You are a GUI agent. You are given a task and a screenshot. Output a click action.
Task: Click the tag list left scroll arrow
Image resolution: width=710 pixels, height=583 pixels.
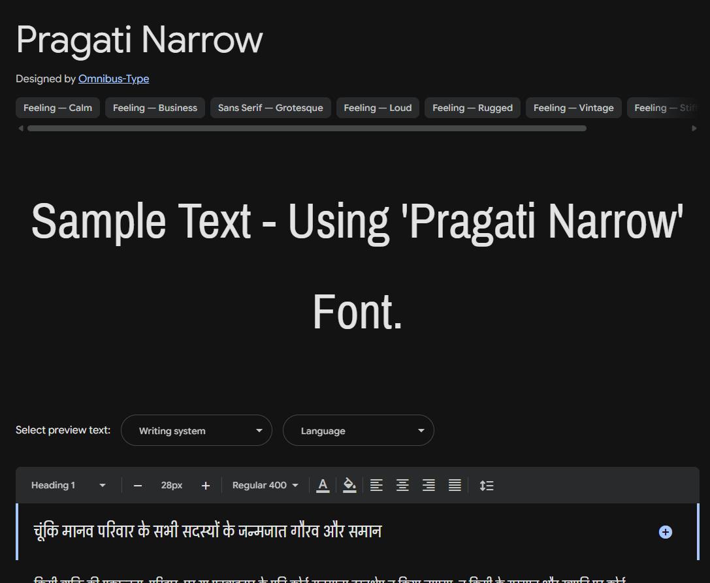coord(20,129)
